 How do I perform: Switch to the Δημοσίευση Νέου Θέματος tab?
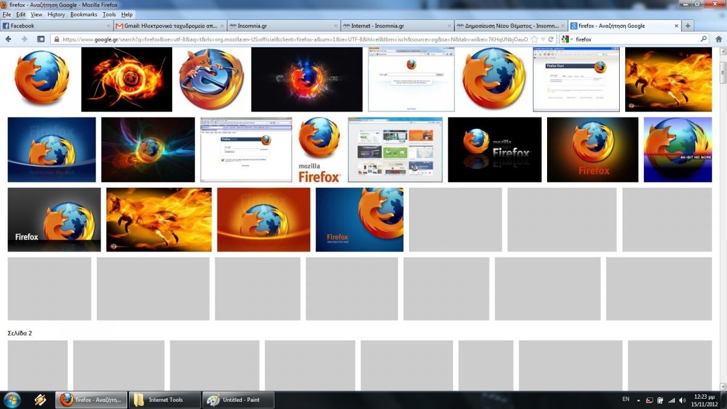click(x=511, y=26)
